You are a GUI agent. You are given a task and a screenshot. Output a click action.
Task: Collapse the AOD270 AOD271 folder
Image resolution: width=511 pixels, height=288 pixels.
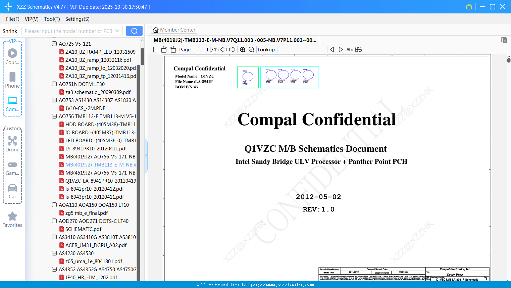coord(54,221)
